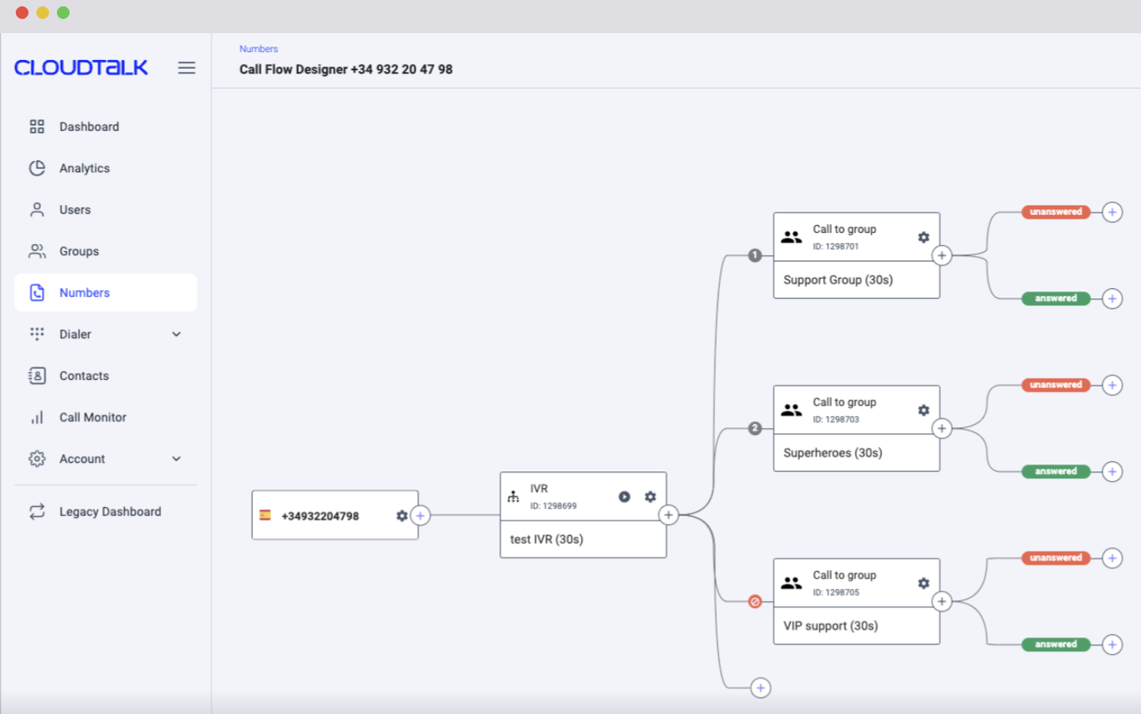Click the red blocked-option marker for VIP support
1141x714 pixels.
755,602
